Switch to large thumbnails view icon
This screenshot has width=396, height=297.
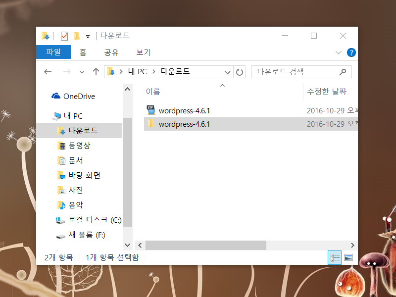pos(348,257)
